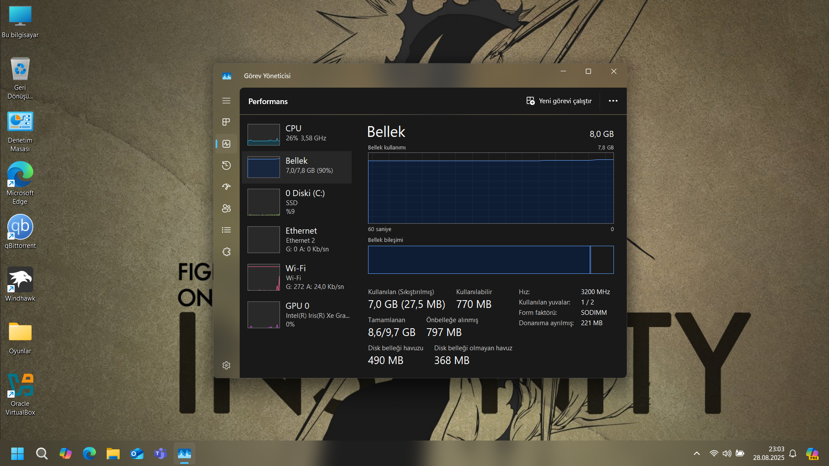Screen dimensions: 829x466
Task: Click the "797 MB" cached value
Action: tap(444, 333)
